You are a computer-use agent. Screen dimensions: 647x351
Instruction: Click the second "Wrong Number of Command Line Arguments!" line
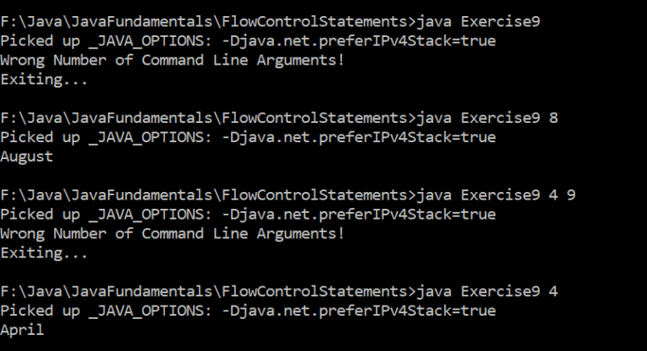(173, 233)
